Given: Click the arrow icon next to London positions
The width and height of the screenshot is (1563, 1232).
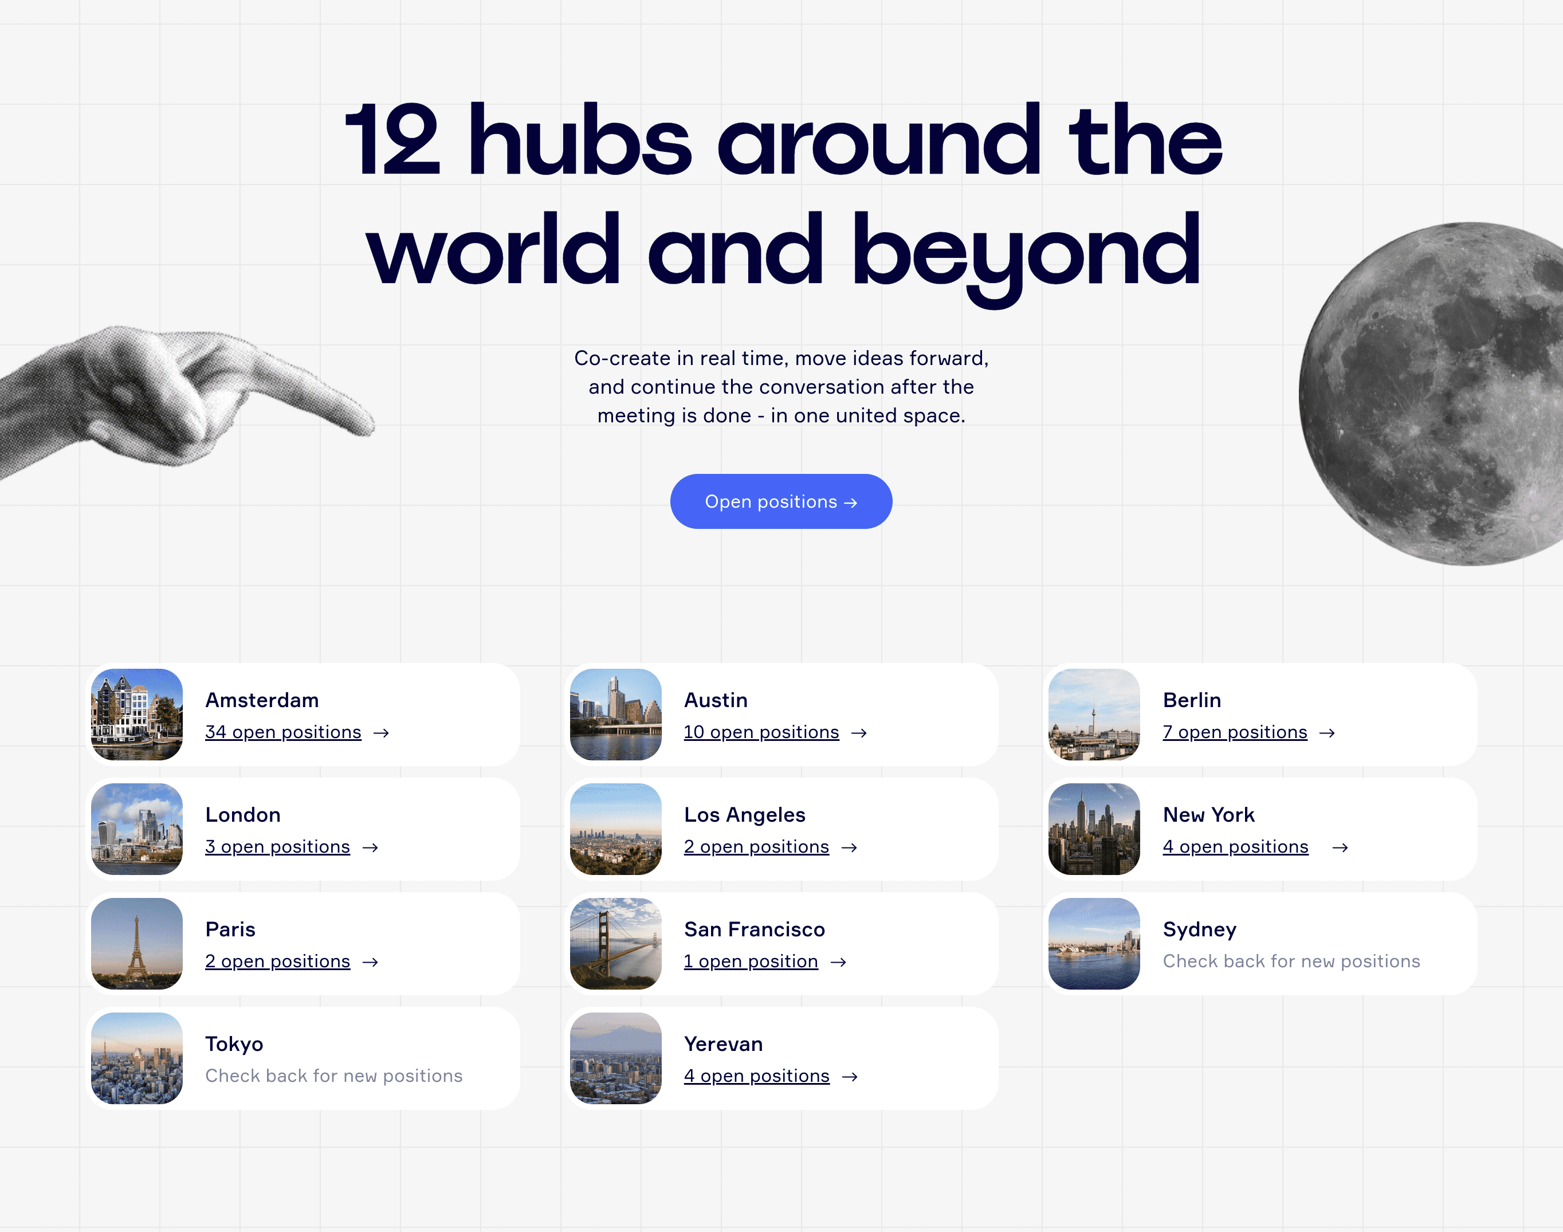Looking at the screenshot, I should pos(370,848).
